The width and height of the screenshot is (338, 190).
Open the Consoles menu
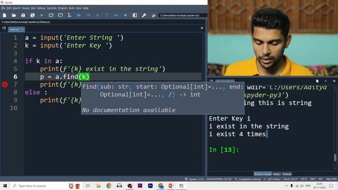tap(52, 8)
